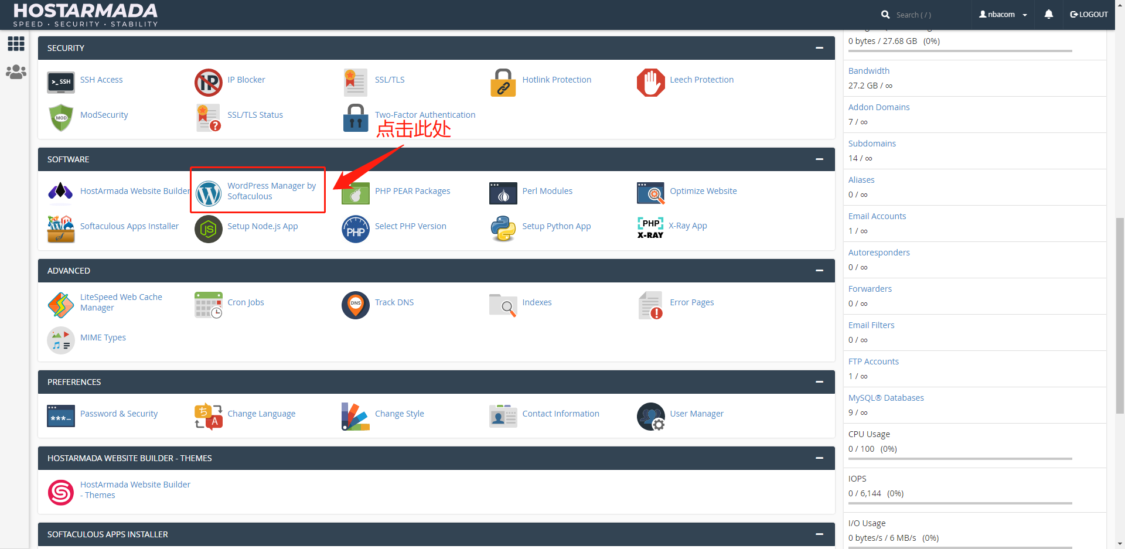1125x549 pixels.
Task: Collapse the Security section
Action: coord(820,48)
